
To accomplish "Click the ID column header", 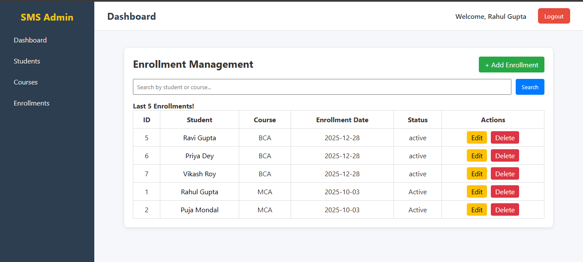I will 147,120.
